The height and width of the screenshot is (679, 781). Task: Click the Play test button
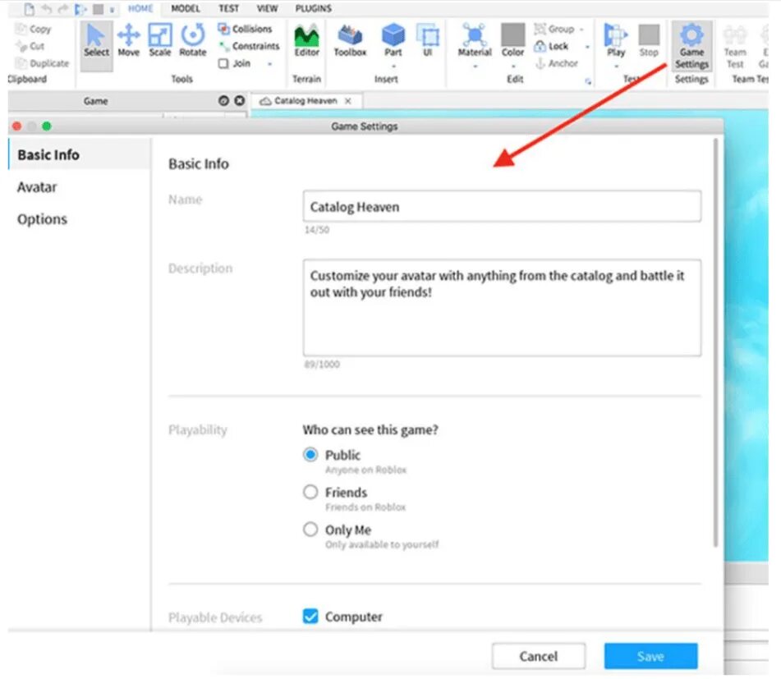(x=616, y=40)
